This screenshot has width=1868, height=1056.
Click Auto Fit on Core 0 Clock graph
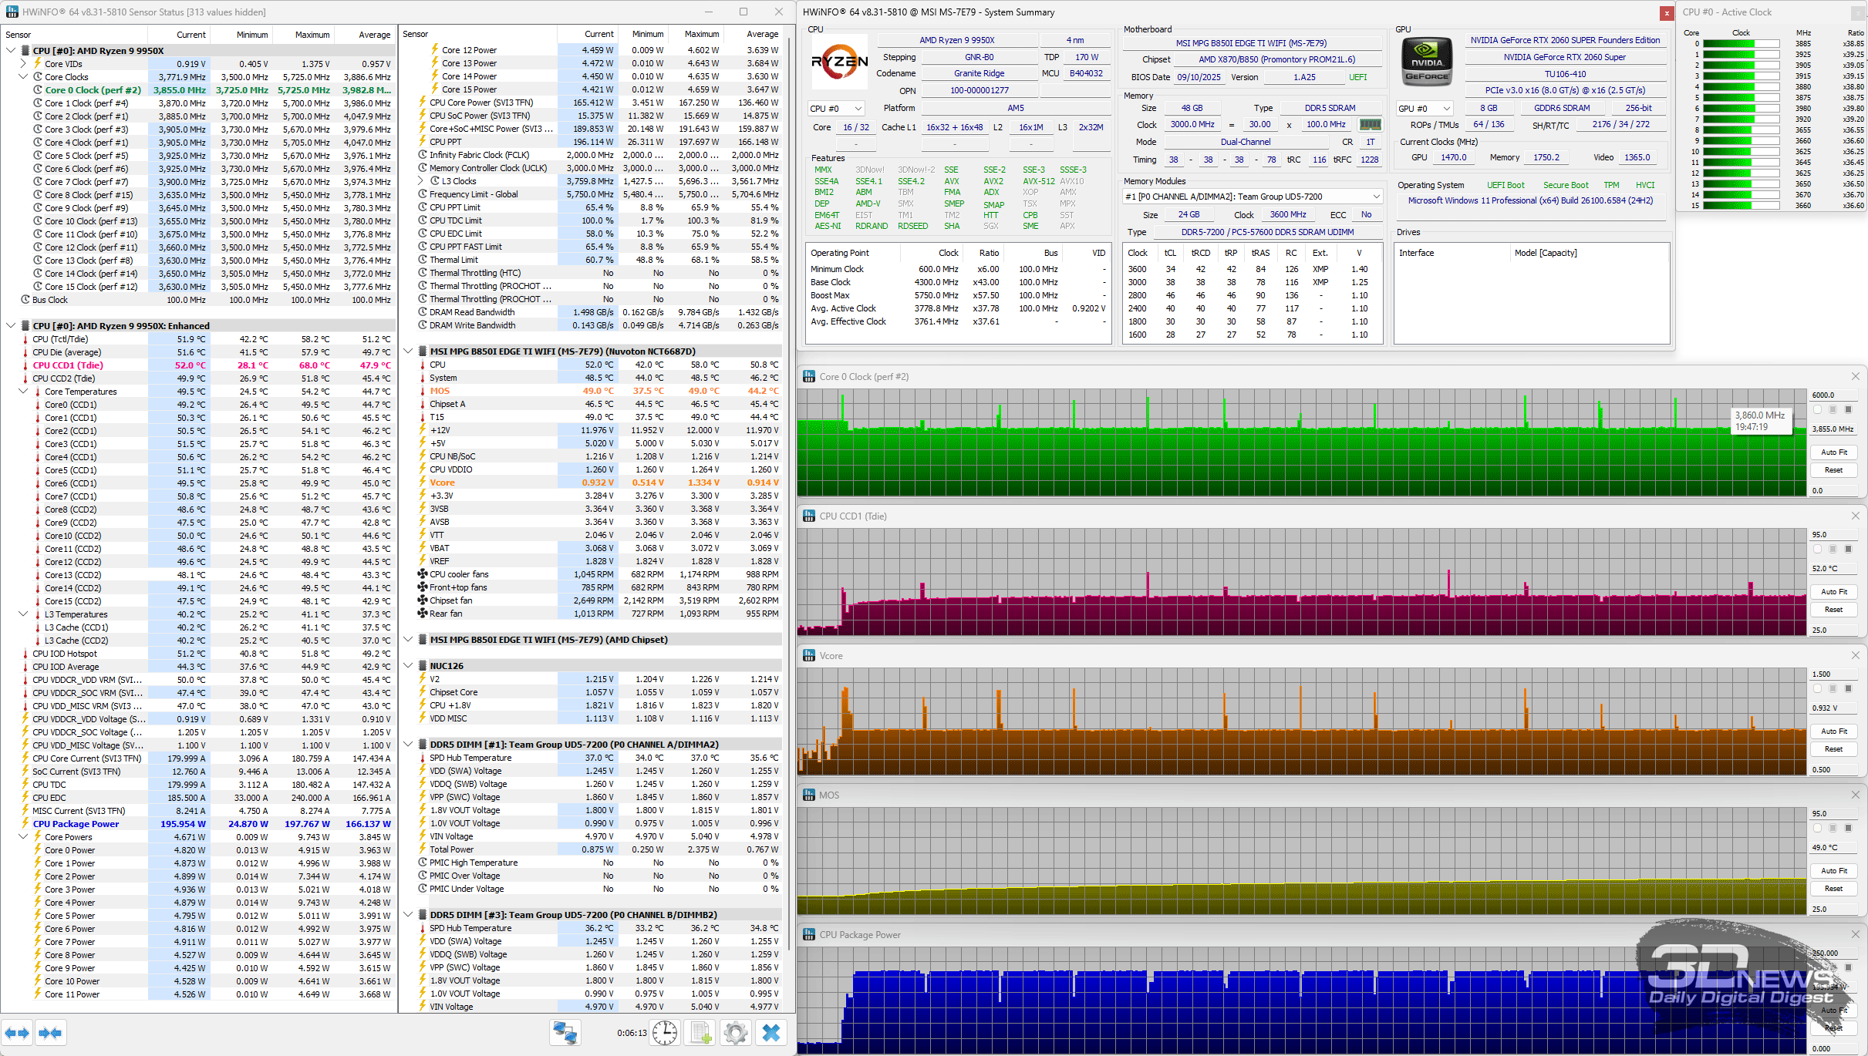[1833, 452]
